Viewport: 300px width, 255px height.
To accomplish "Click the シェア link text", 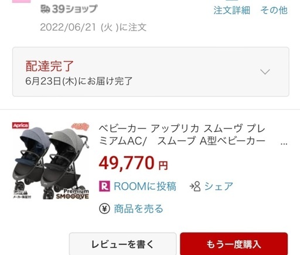I will (219, 186).
